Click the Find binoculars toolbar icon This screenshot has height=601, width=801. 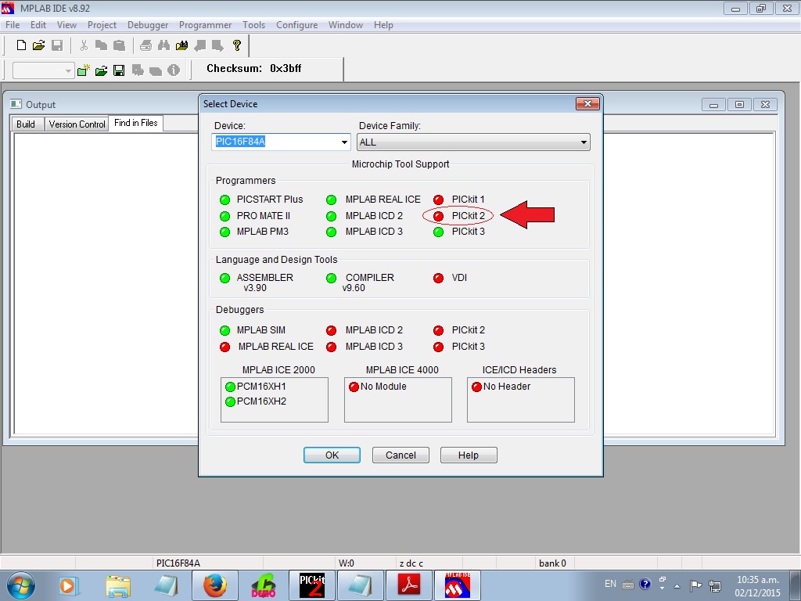pos(163,45)
